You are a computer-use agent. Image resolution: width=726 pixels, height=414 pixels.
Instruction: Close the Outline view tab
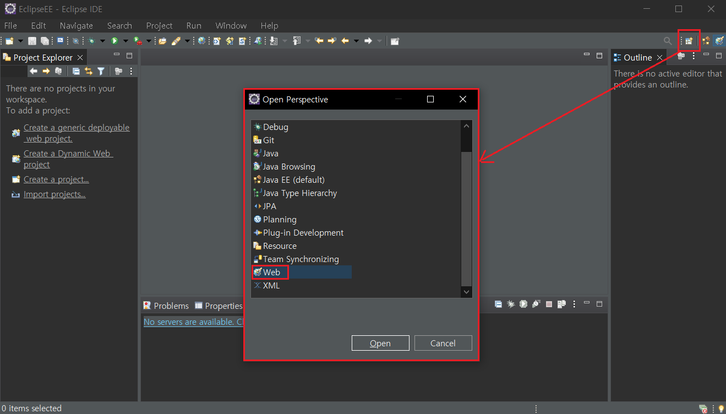coord(659,57)
